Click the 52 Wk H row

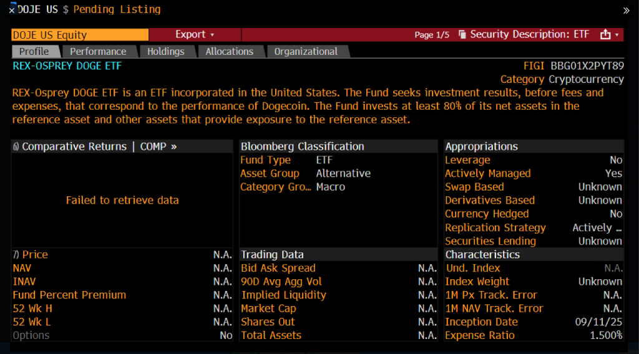pyautogui.click(x=122, y=309)
